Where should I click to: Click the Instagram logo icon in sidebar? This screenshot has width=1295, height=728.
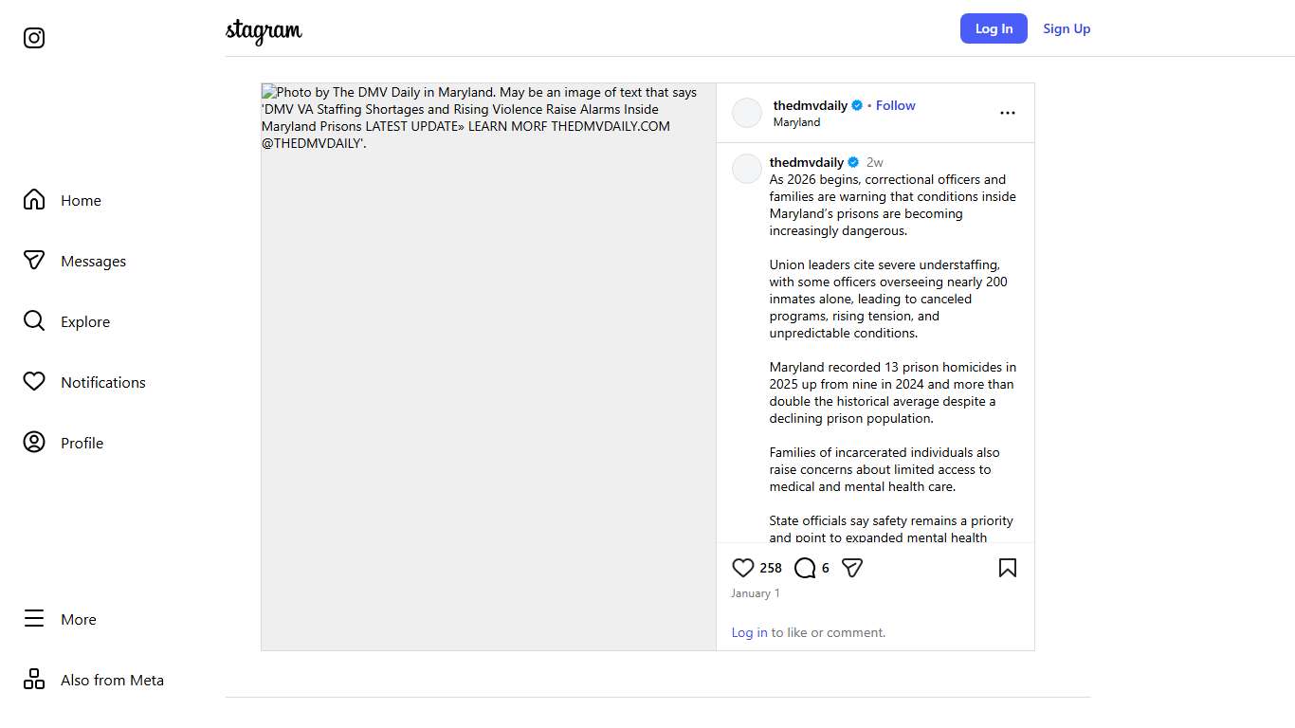(34, 38)
